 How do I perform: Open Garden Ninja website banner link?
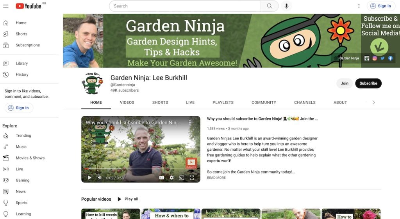coord(347,58)
